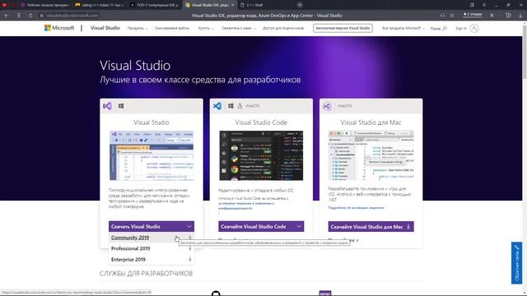Click the blue Visual Studio Code logo icon
This screenshot has height=296, width=527.
click(x=217, y=106)
